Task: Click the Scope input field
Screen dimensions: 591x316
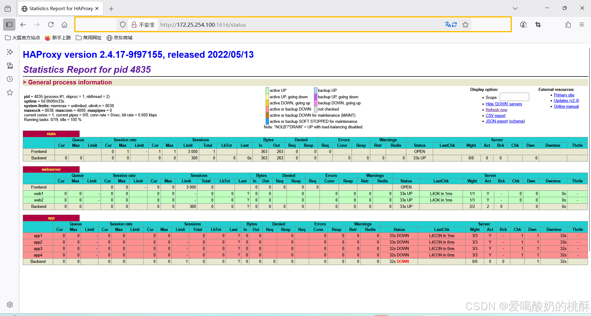Action: [x=514, y=97]
